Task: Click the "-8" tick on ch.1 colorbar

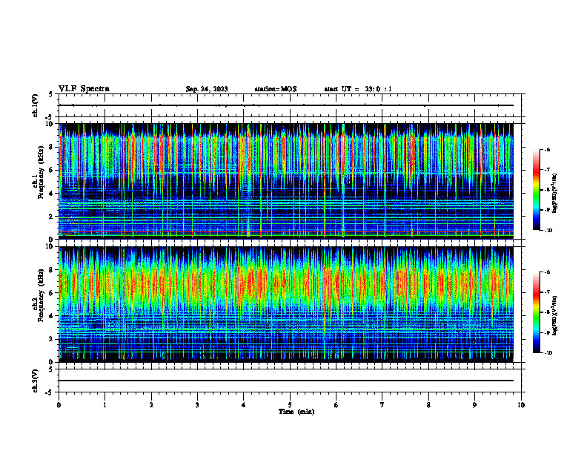Action: click(x=547, y=190)
